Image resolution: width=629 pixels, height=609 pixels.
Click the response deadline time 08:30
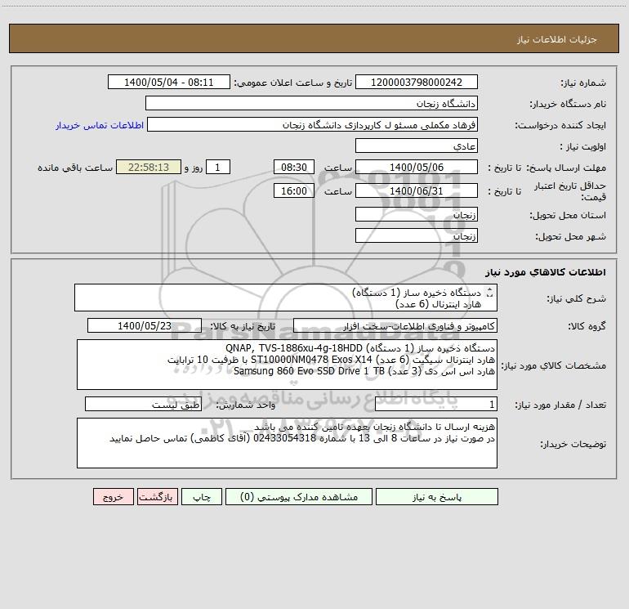tap(293, 167)
